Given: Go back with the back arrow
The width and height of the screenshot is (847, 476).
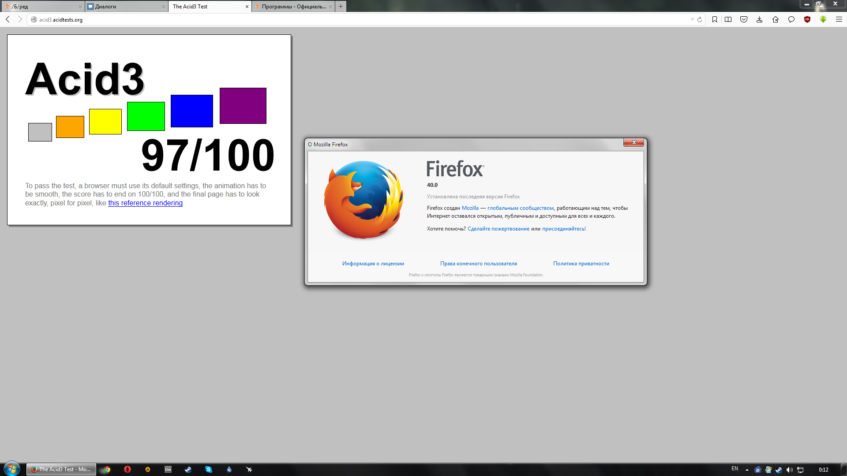Looking at the screenshot, I should click(7, 19).
